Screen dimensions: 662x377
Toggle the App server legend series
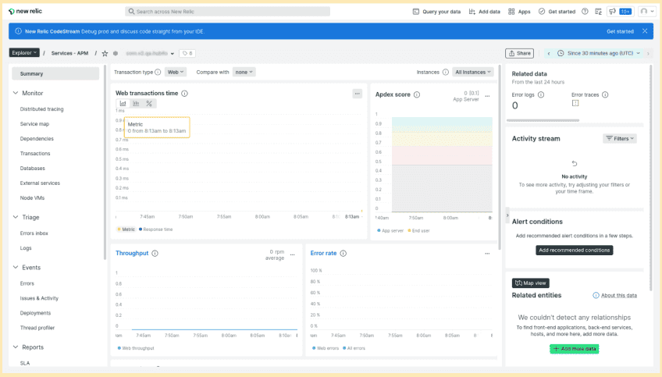390,230
